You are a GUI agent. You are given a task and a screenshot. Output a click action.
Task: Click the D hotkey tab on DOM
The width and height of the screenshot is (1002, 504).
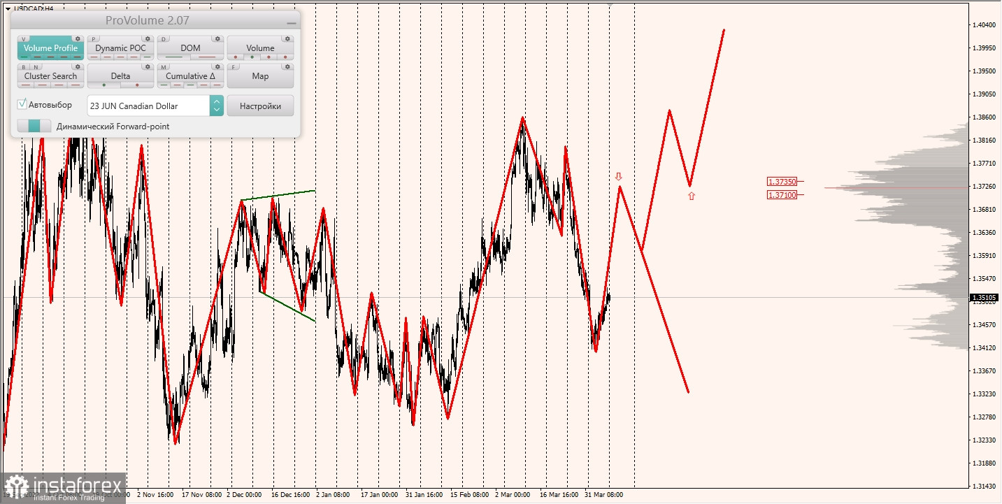[164, 39]
